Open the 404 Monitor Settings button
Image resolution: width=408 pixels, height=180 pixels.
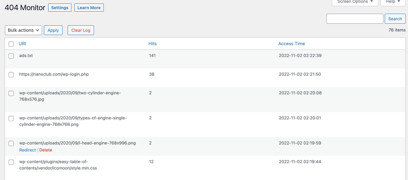click(60, 8)
